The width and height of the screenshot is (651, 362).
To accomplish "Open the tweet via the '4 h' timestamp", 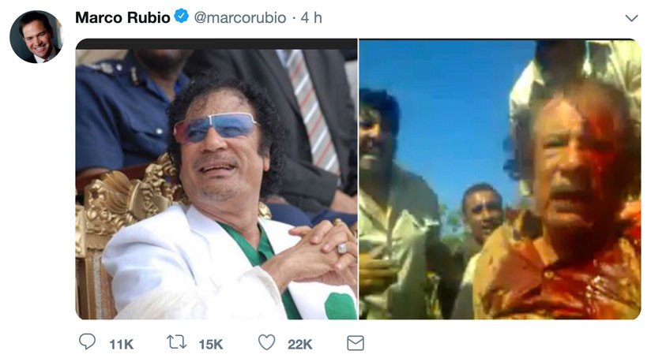I will (x=311, y=17).
